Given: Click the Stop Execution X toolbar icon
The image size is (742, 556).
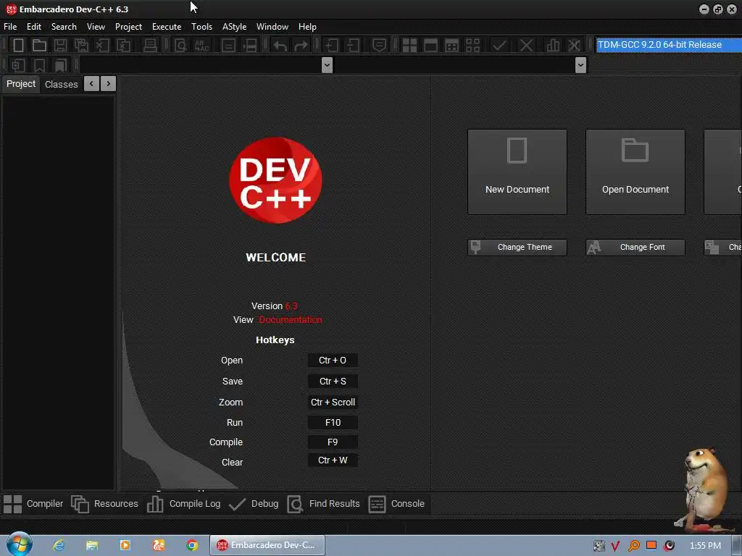Looking at the screenshot, I should (526, 46).
